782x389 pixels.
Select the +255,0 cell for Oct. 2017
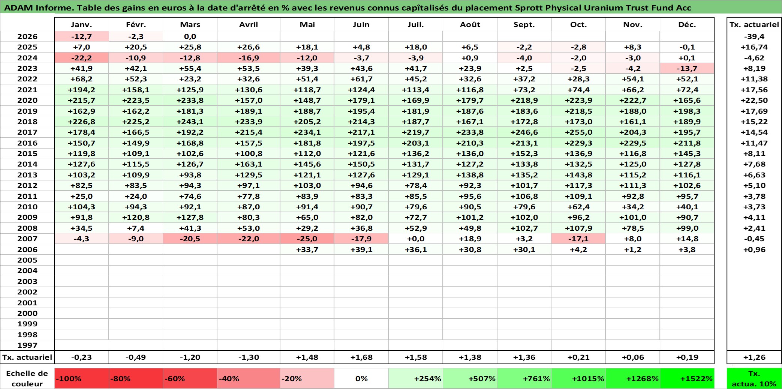pyautogui.click(x=578, y=132)
